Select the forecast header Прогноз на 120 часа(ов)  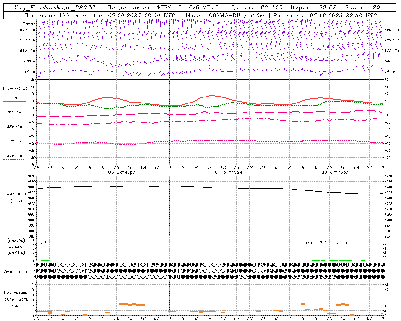60,15
